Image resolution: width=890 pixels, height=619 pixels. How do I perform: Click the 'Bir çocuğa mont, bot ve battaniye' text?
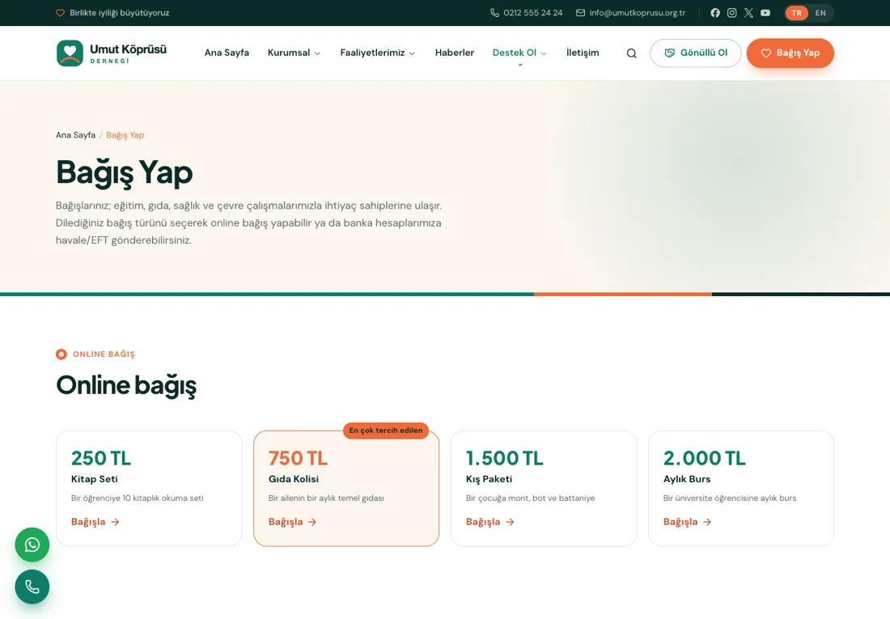(530, 498)
